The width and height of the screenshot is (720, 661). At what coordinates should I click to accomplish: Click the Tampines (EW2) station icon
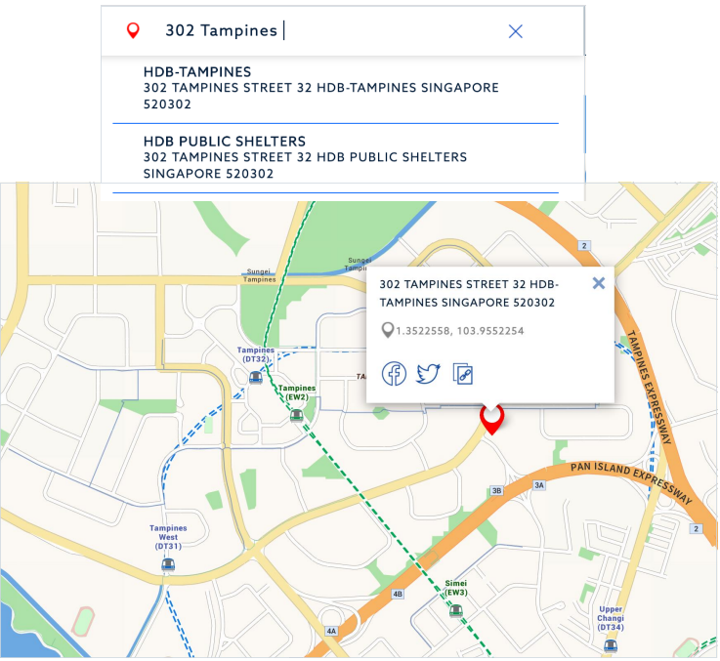coord(297,415)
